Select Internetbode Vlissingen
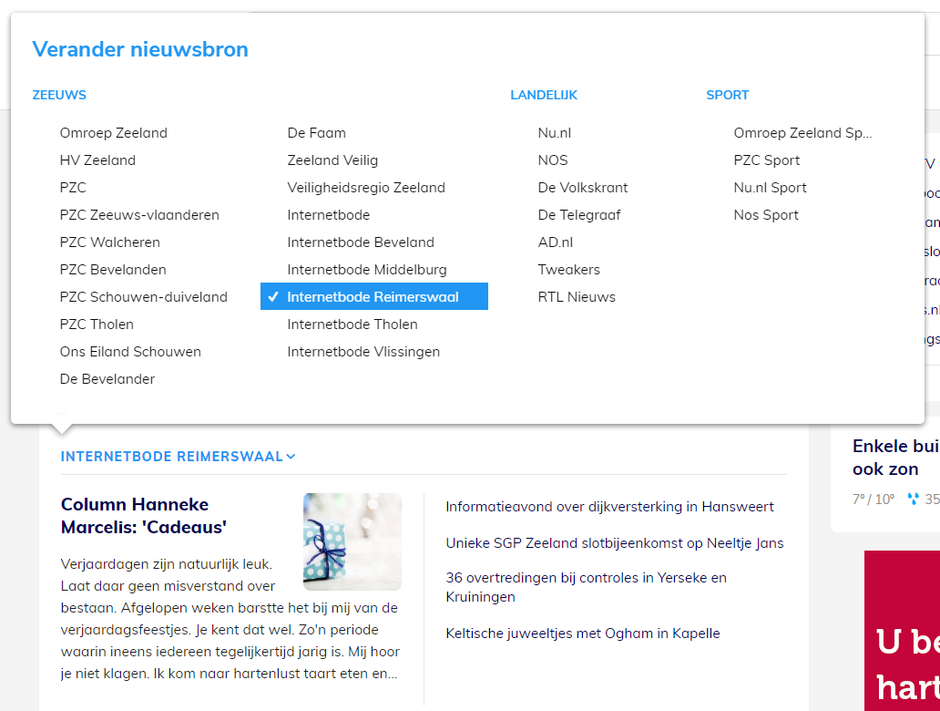The height and width of the screenshot is (711, 940). 363,352
